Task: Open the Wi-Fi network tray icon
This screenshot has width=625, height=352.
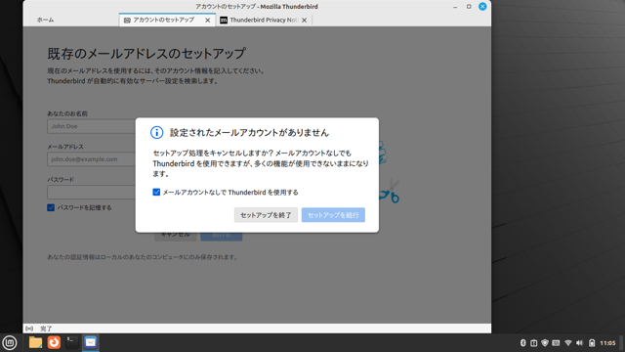Action: [x=568, y=343]
